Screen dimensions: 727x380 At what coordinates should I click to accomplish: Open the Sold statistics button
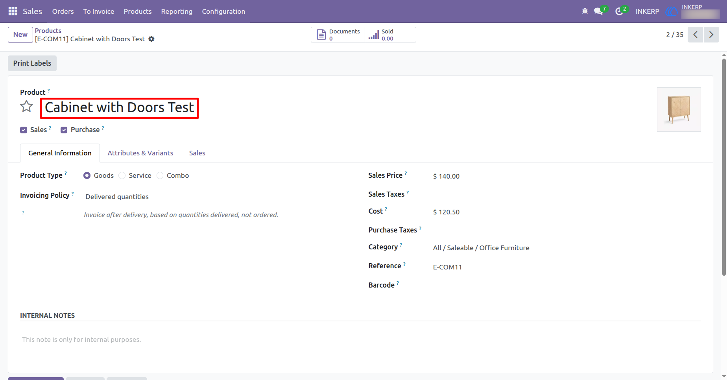pos(390,35)
